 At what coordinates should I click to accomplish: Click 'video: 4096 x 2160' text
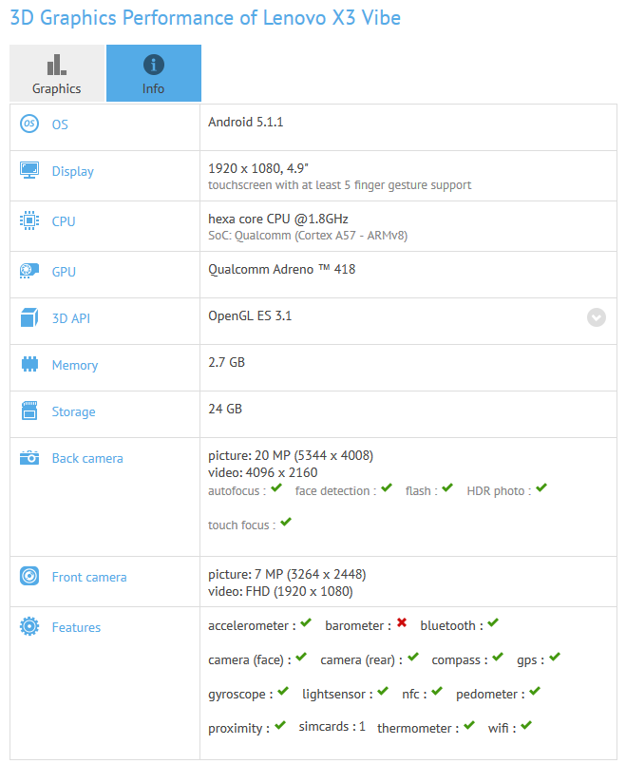point(262,472)
